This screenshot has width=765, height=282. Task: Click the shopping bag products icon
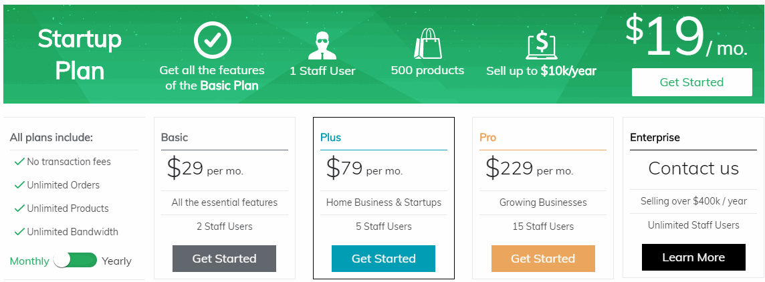point(428,43)
